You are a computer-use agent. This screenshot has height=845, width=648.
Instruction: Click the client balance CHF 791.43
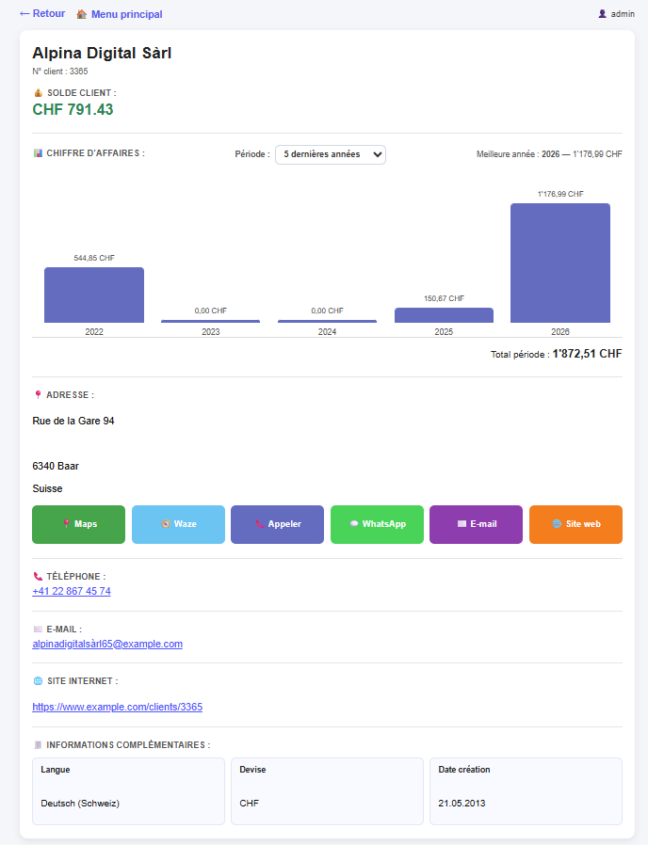coord(73,109)
